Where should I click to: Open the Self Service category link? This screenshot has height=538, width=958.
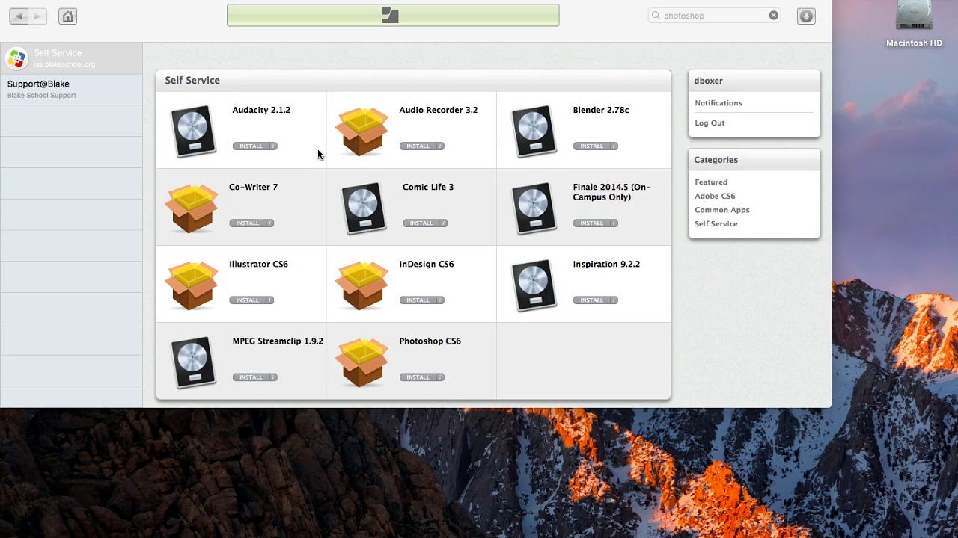pos(716,224)
